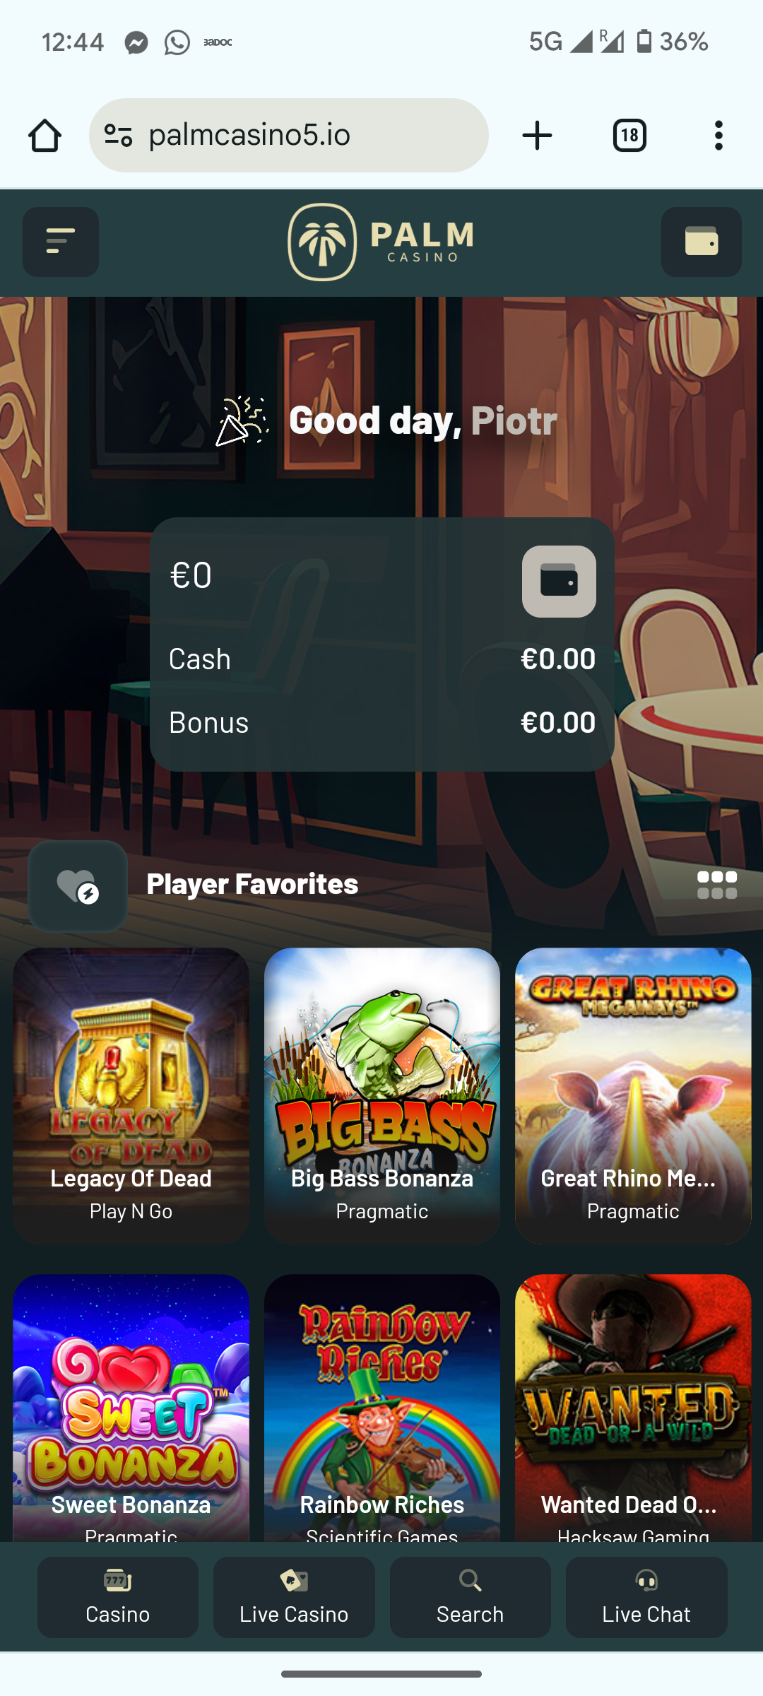This screenshot has height=1696, width=763.
Task: Tap the Player Favorites heart icon
Action: 78,885
